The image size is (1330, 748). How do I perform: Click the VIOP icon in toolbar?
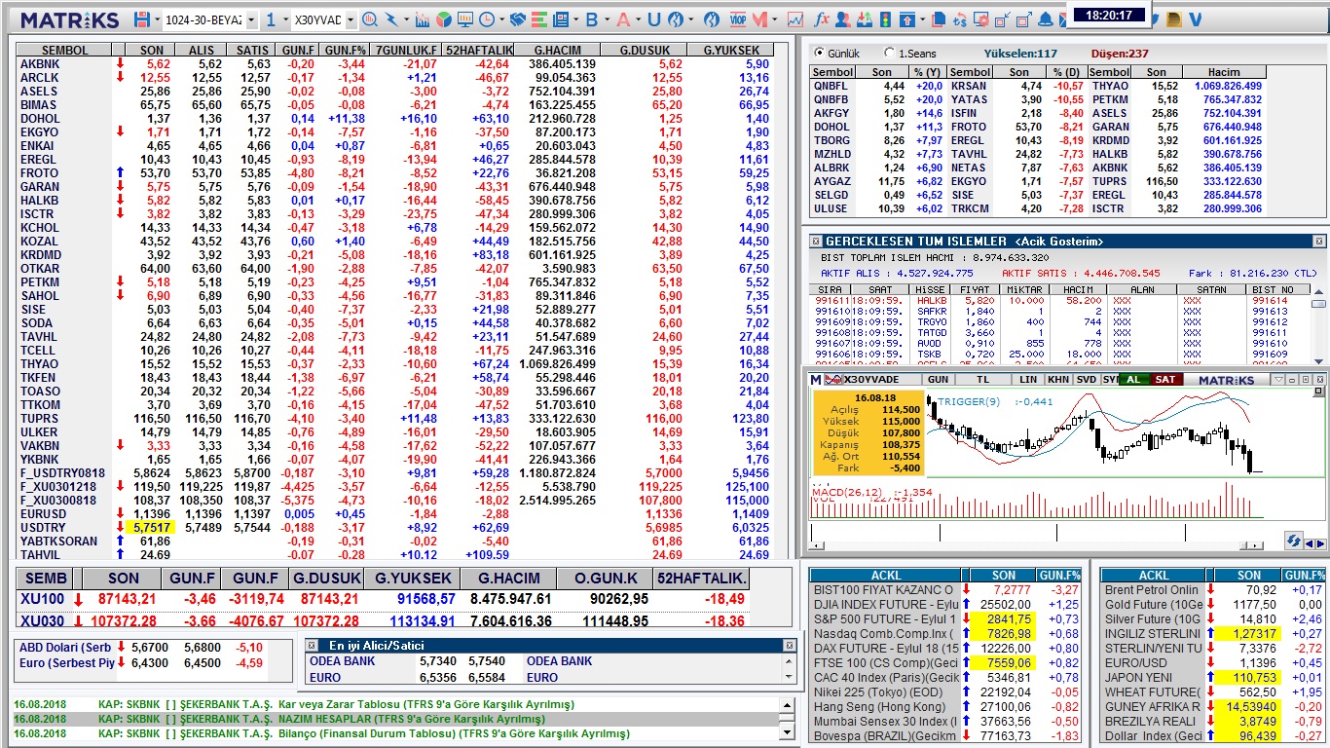tap(738, 19)
